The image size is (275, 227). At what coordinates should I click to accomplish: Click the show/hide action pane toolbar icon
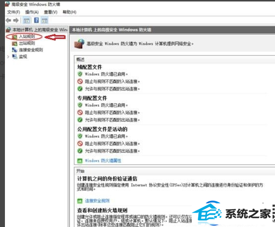coord(44,21)
